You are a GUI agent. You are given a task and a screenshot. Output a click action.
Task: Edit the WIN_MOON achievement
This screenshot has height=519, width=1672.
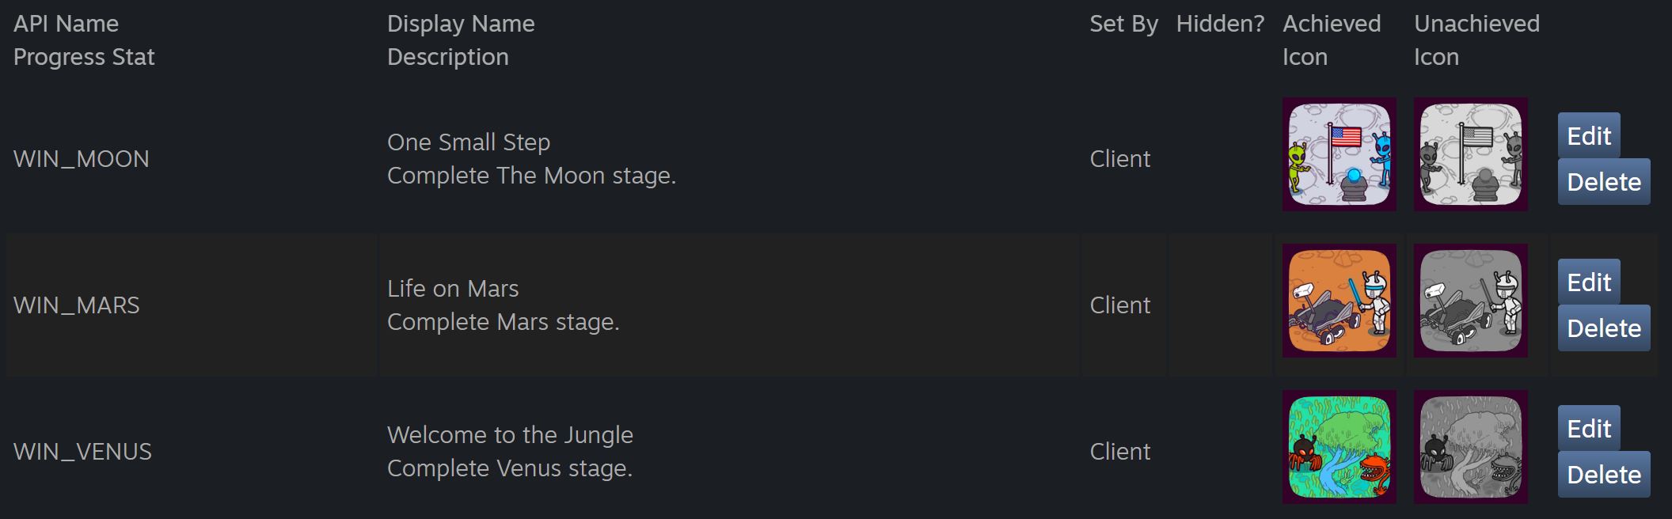(1588, 136)
